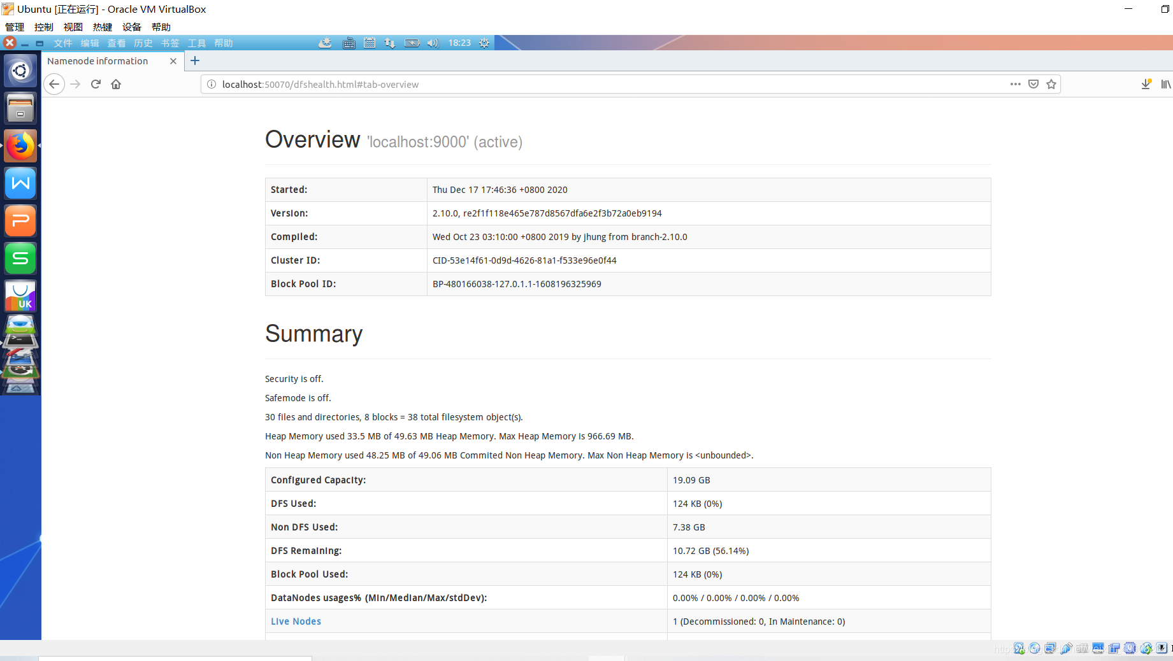Open the clock dropdown showing 18:23
This screenshot has width=1173, height=661.
(460, 43)
